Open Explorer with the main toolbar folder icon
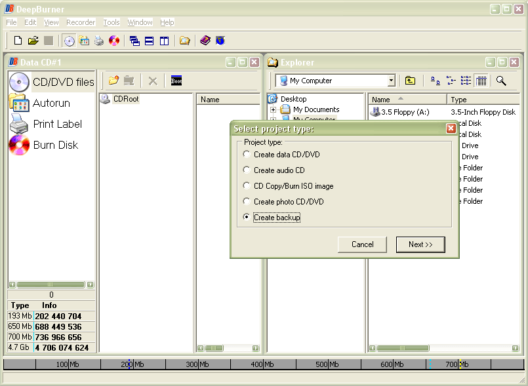Image resolution: width=528 pixels, height=386 pixels. point(184,41)
